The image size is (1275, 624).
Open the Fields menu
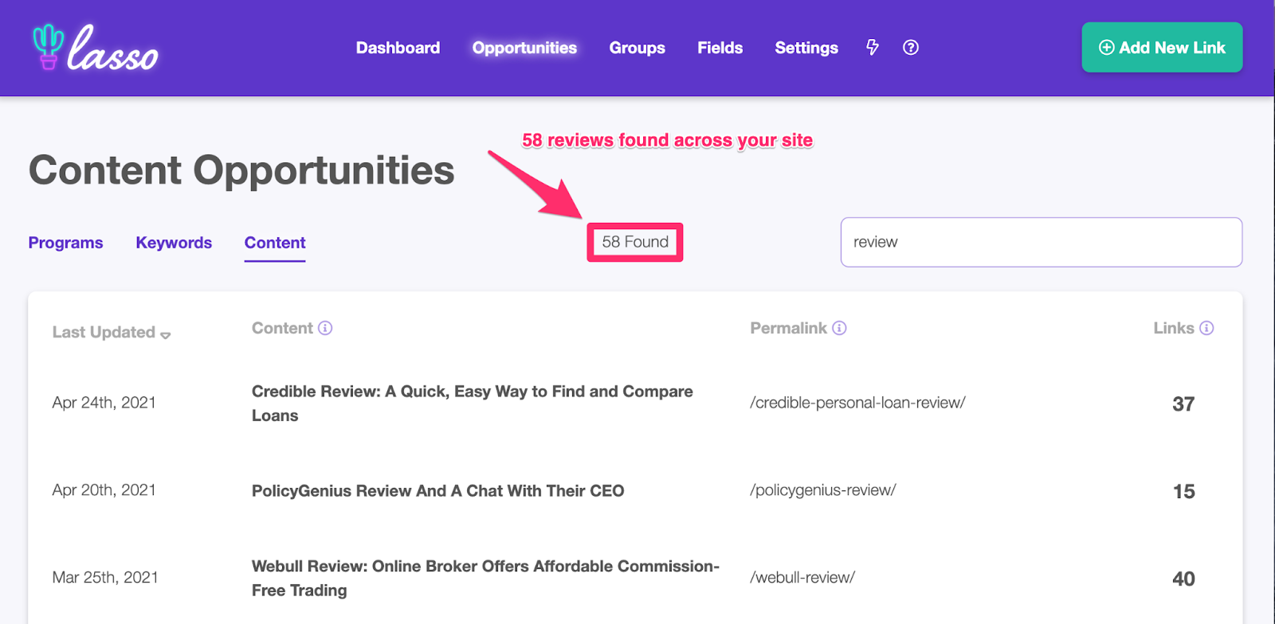coord(720,48)
